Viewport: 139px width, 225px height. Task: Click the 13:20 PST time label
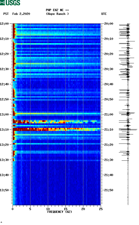[4, 145]
